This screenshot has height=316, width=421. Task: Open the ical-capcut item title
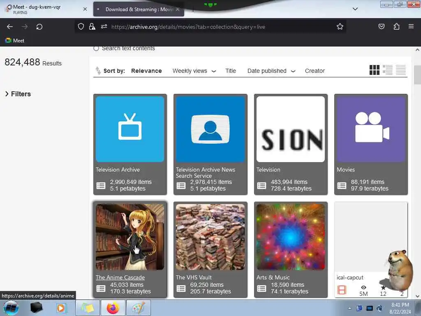pos(350,277)
